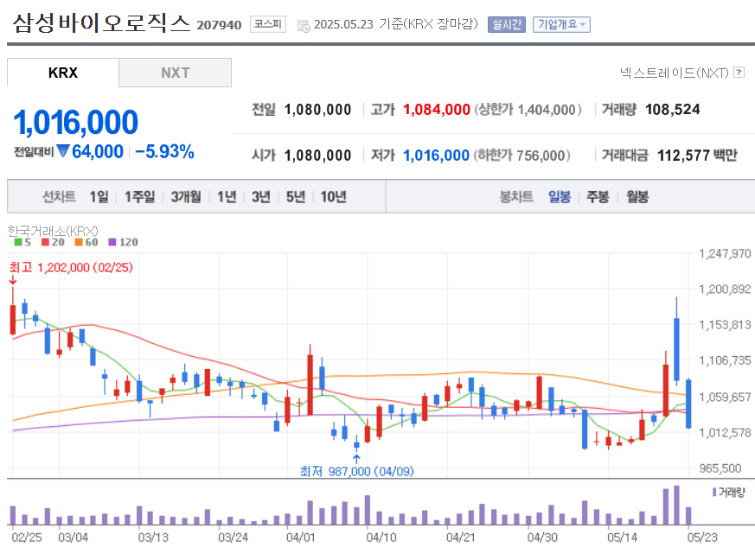Click the current price 1,016,000 in large blue

(75, 122)
